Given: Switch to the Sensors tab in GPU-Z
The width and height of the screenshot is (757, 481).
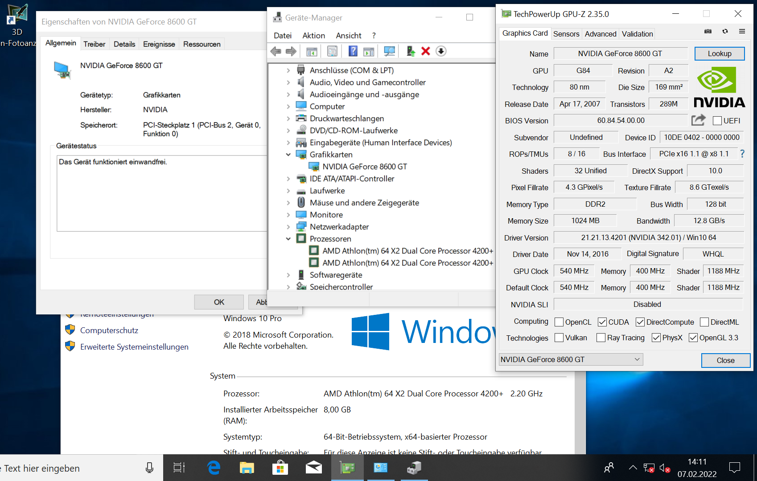Looking at the screenshot, I should point(566,34).
